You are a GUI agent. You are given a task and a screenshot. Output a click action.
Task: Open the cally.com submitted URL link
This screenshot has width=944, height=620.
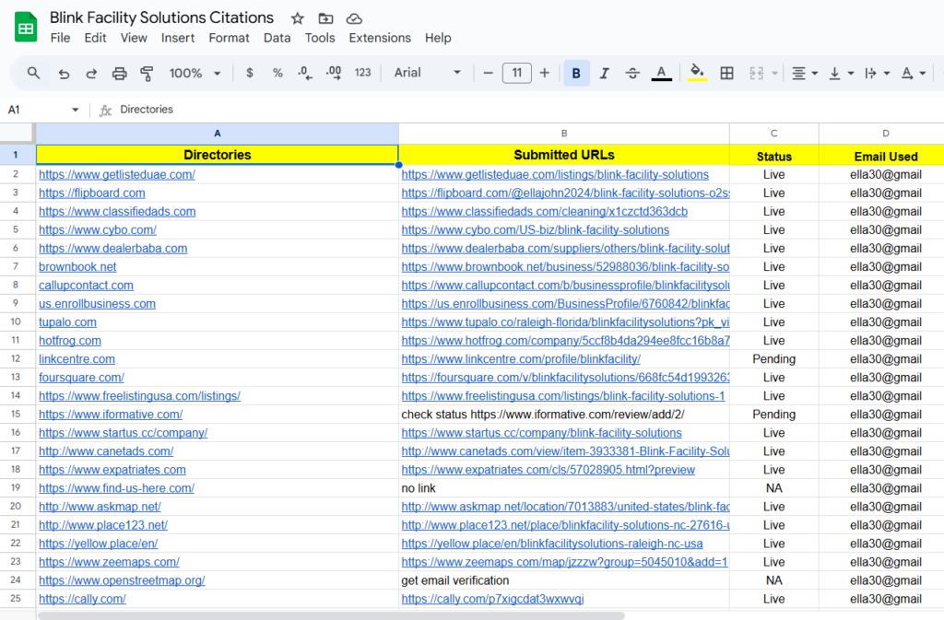pyautogui.click(x=492, y=599)
